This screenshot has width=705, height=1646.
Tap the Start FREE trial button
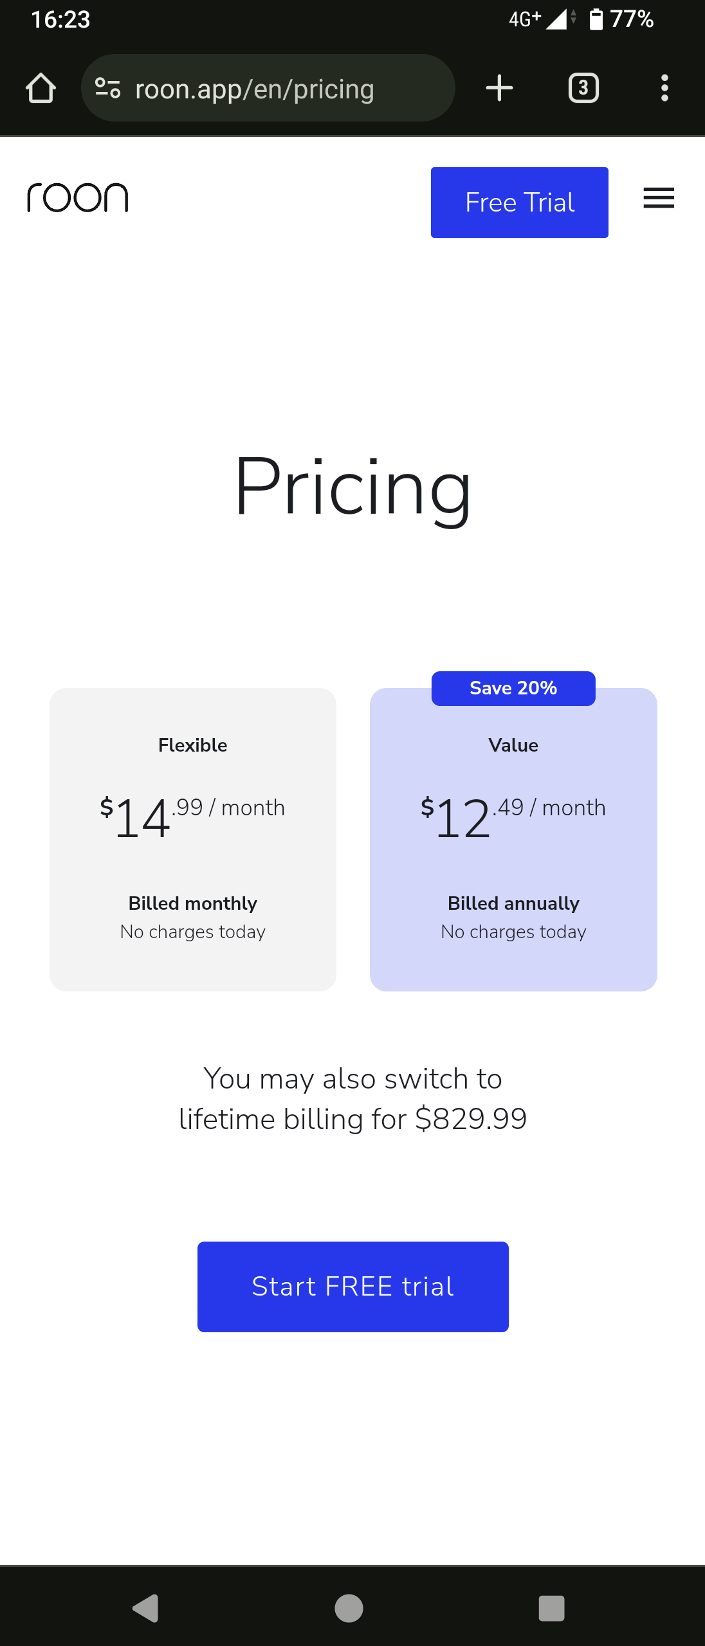click(x=352, y=1287)
